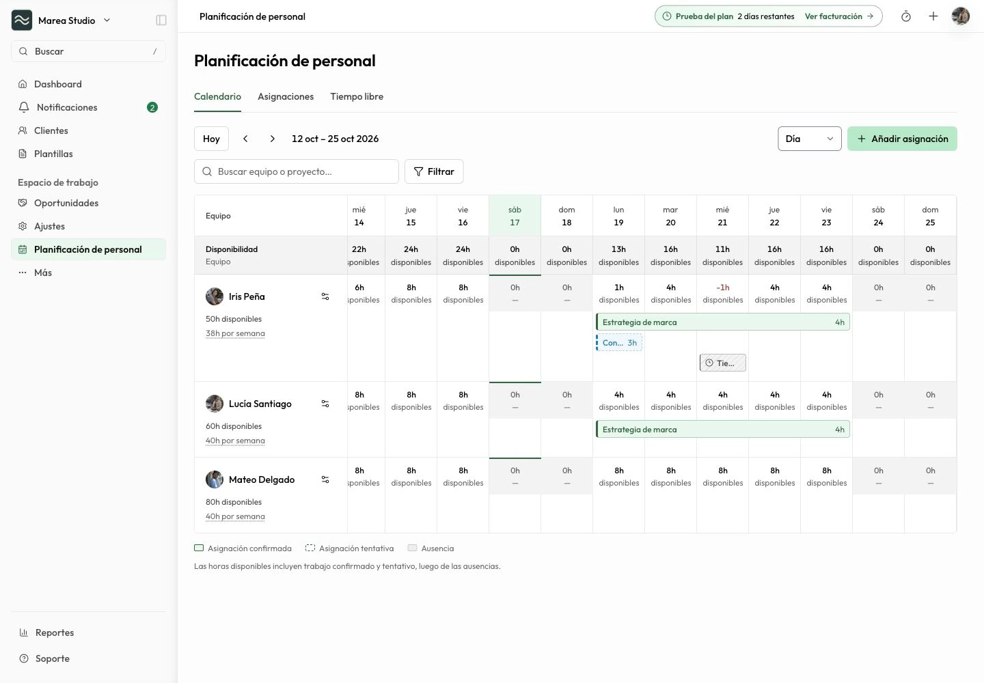
Task: Click the plus icon in header
Action: pos(933,16)
